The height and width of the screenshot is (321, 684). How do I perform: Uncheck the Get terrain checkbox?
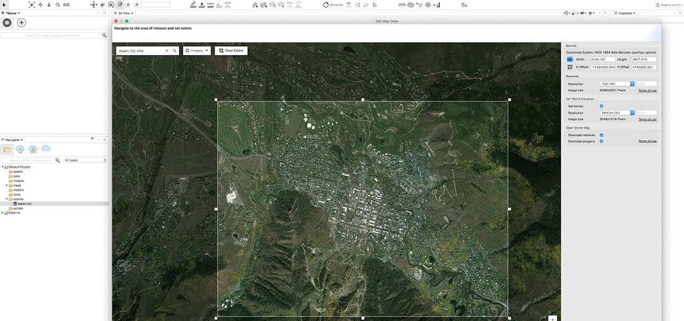[602, 106]
